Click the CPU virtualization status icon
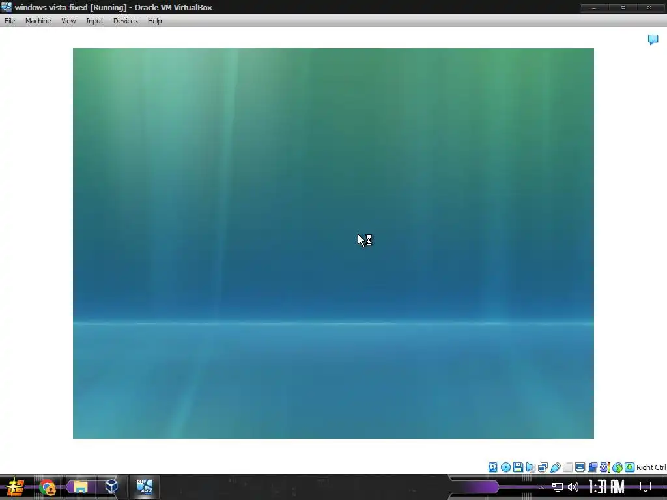 pos(604,467)
